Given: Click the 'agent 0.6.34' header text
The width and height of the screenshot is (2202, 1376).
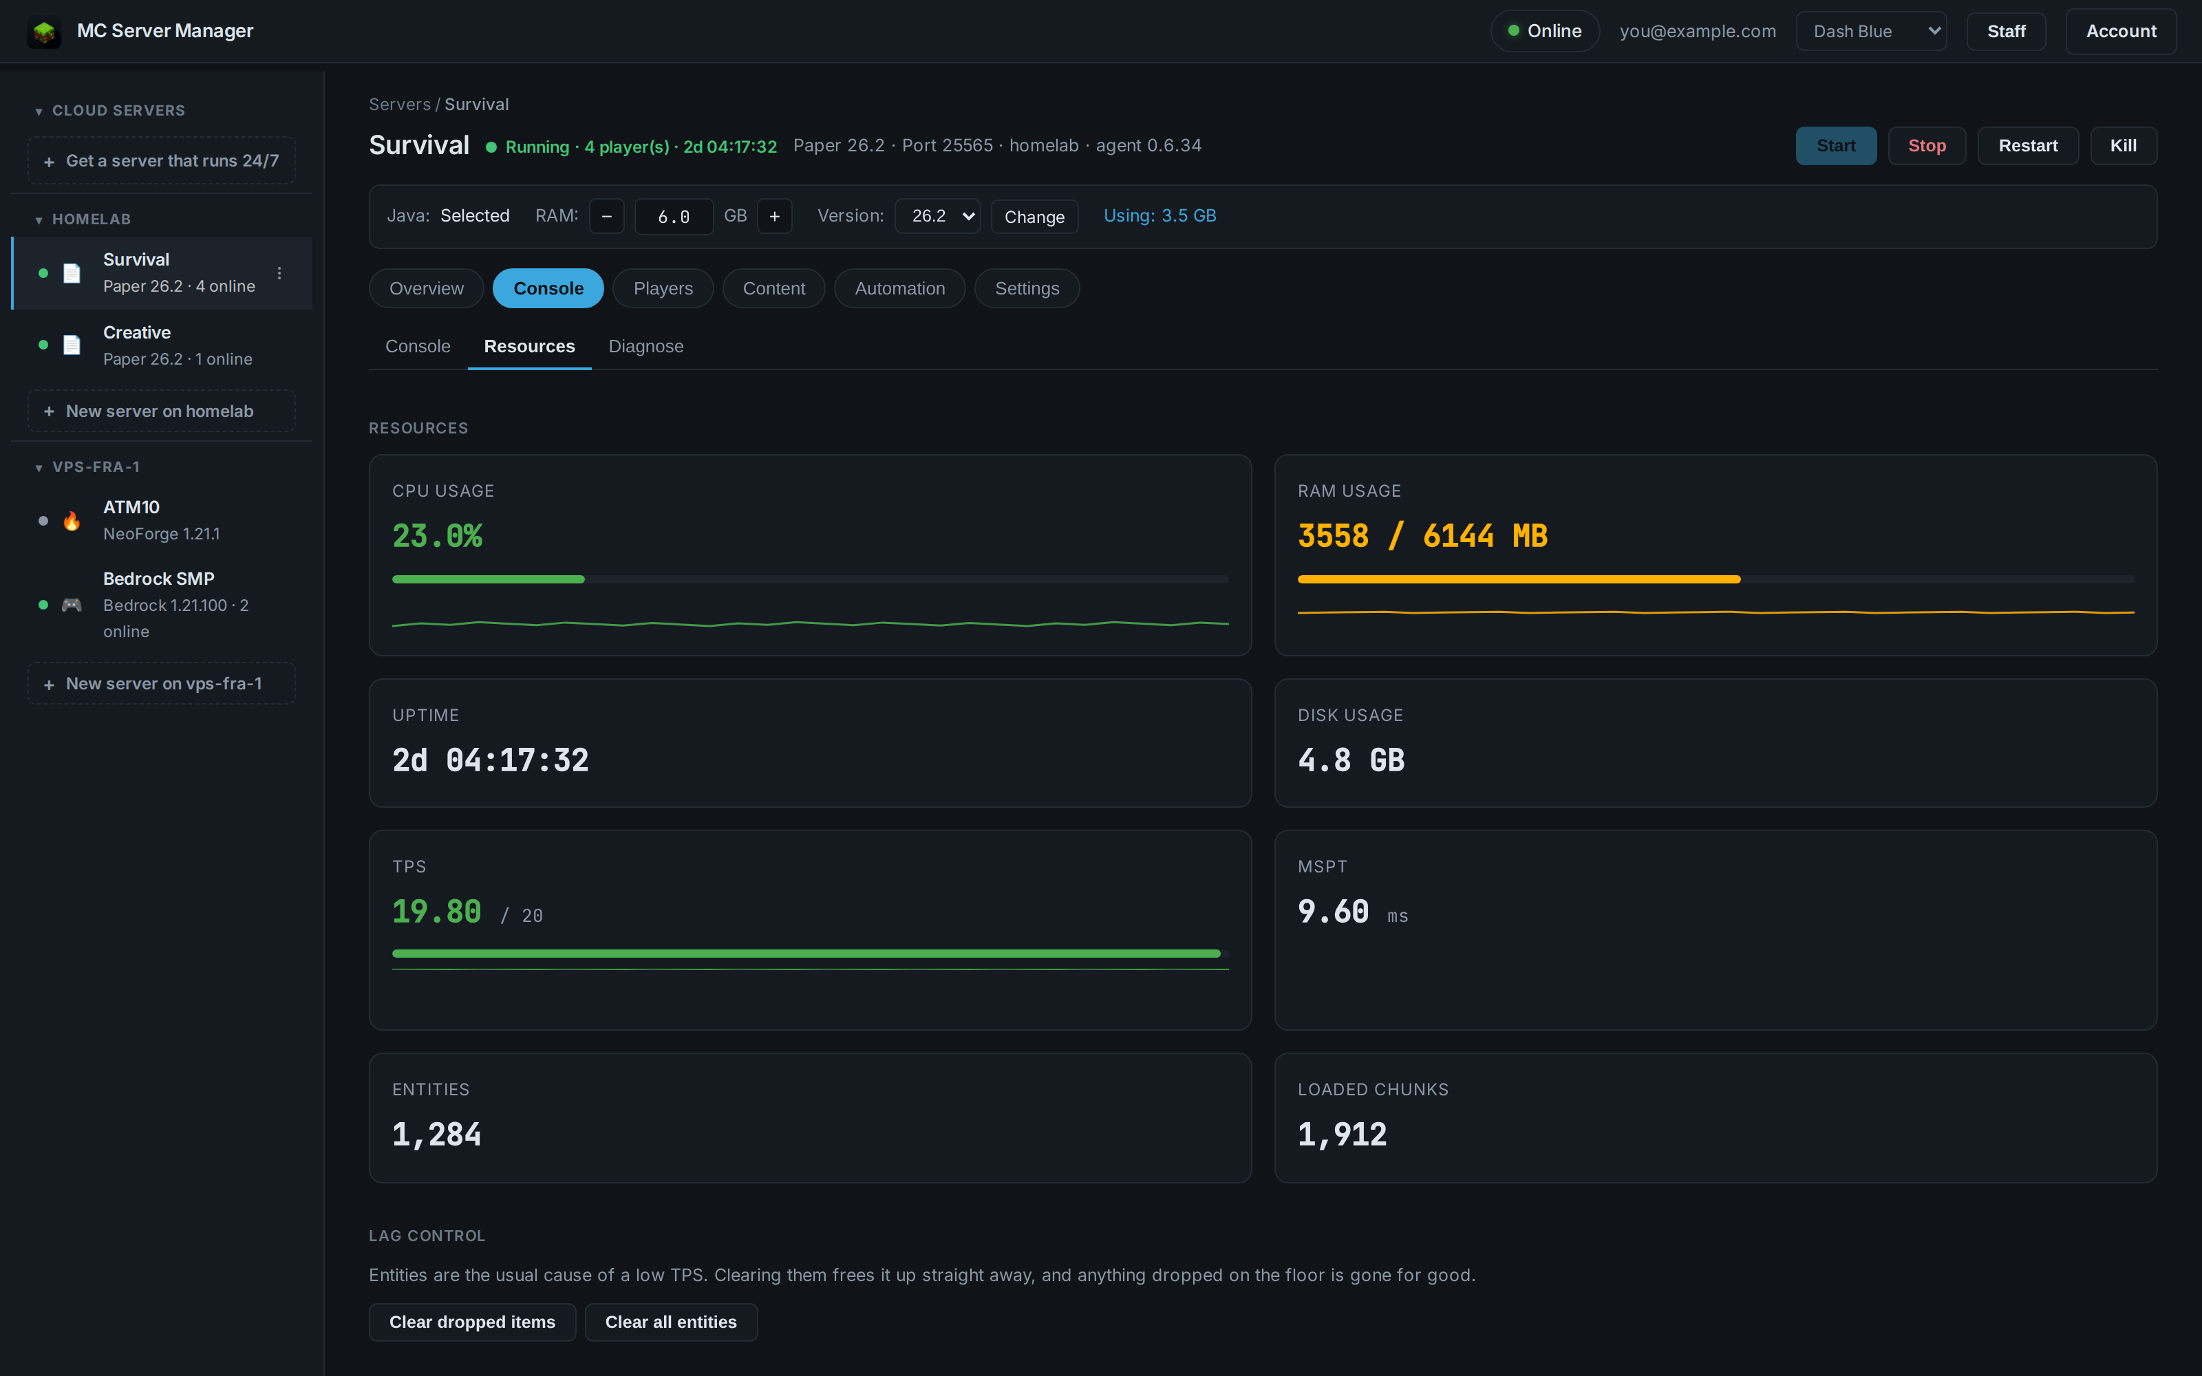Looking at the screenshot, I should 1148,146.
